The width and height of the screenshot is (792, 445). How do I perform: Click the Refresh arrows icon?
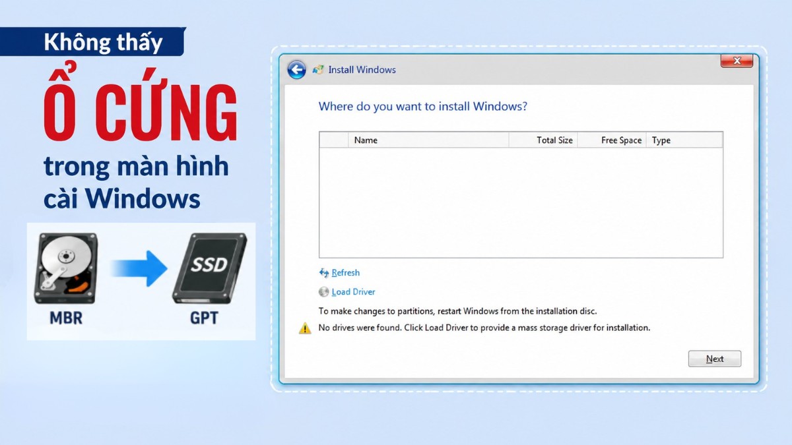coord(324,273)
